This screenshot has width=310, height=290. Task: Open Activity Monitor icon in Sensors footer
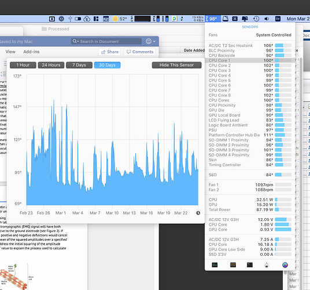215,265
